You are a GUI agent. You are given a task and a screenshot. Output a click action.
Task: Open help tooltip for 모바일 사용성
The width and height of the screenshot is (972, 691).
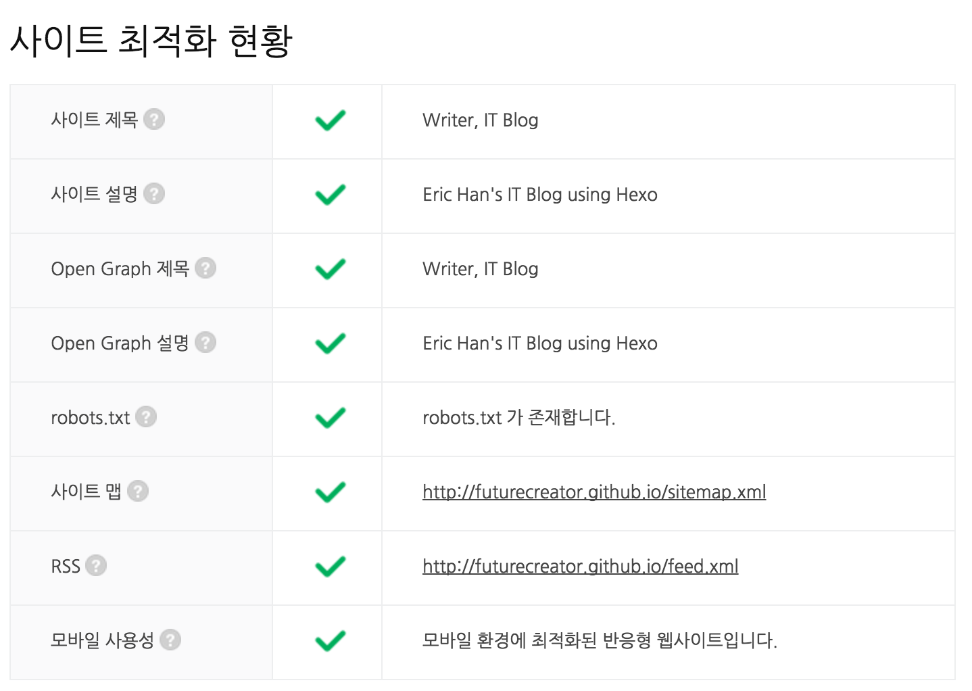[170, 640]
